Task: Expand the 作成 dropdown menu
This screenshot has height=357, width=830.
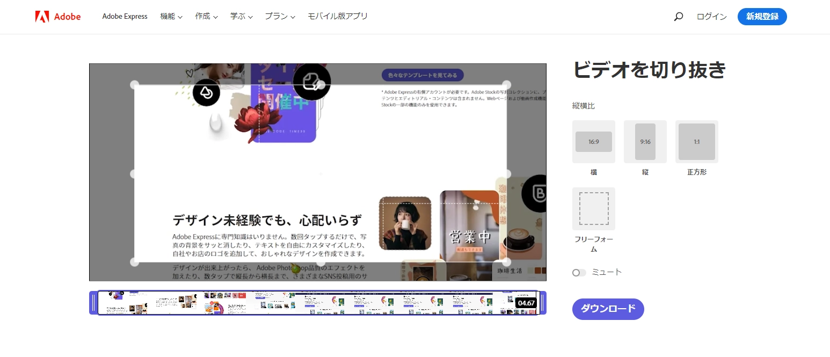Action: pyautogui.click(x=206, y=16)
